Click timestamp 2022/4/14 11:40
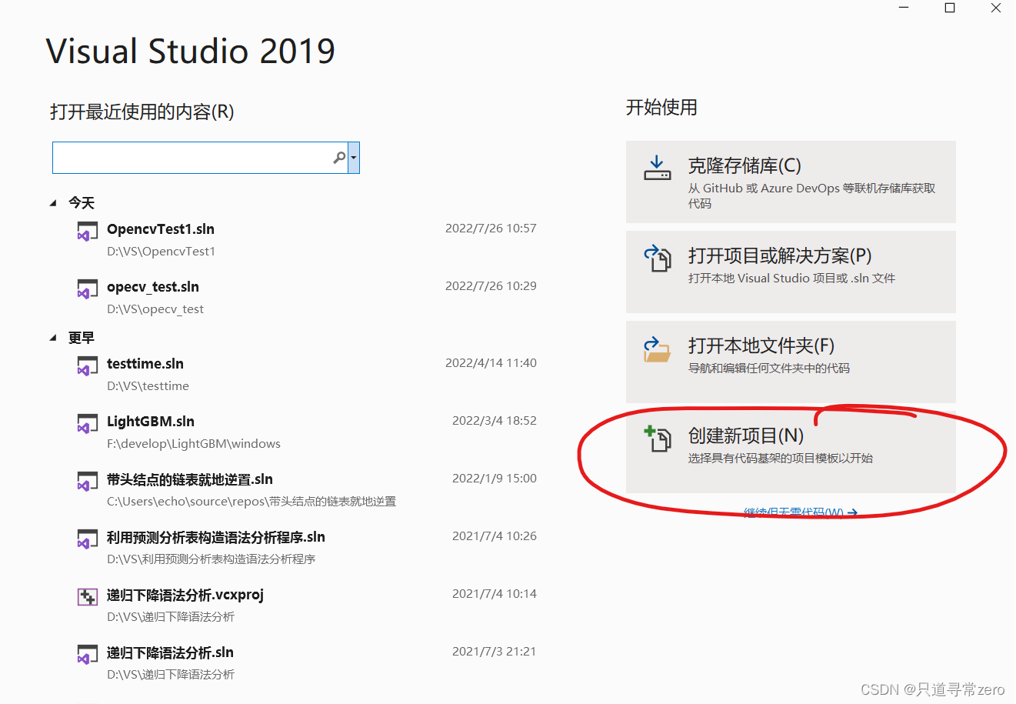 tap(491, 363)
